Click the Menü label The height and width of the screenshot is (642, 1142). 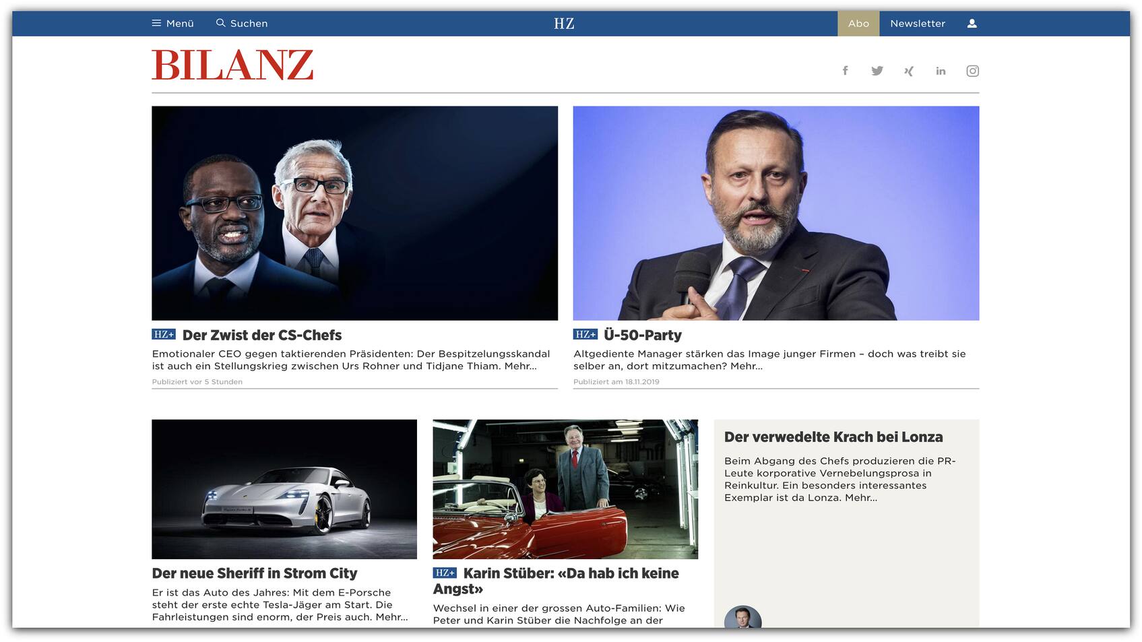click(x=180, y=24)
